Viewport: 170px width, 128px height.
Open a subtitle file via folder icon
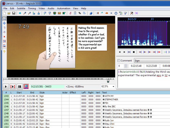click(x=9, y=13)
